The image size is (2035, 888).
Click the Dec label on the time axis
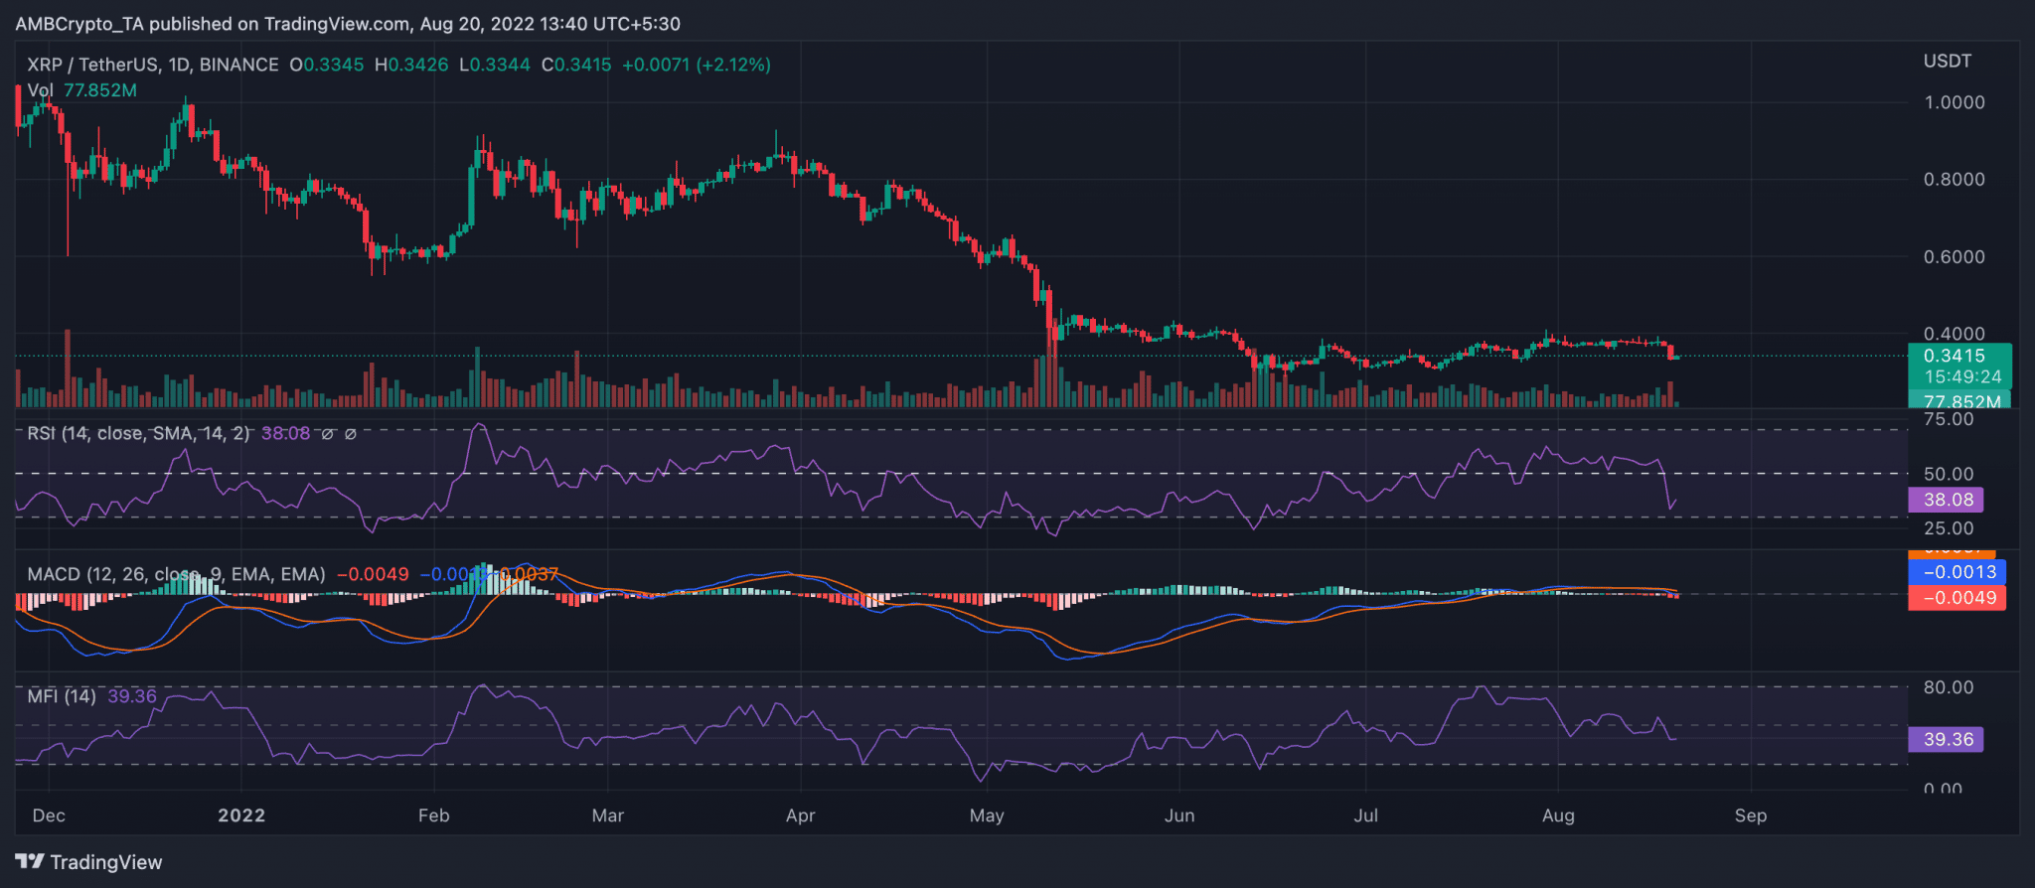click(49, 815)
